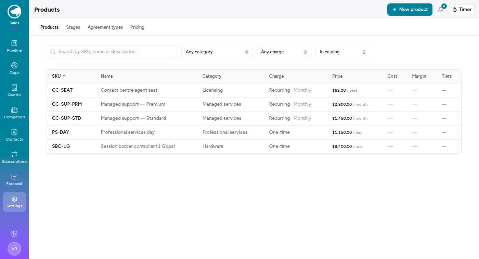Click the Licensing category cell
Viewport: 479px width, 259px height.
tap(212, 90)
